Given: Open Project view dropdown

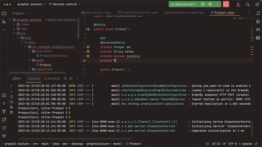Looking at the screenshot, I should 20,13.
